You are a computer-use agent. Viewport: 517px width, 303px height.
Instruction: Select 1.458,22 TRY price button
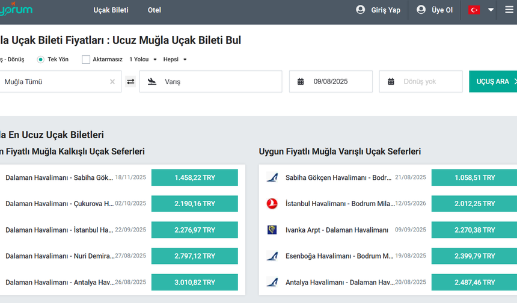(195, 177)
